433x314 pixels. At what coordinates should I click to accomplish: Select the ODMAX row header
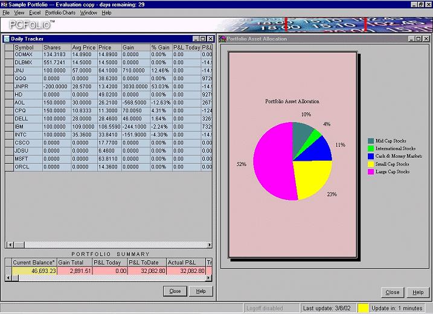coord(9,55)
